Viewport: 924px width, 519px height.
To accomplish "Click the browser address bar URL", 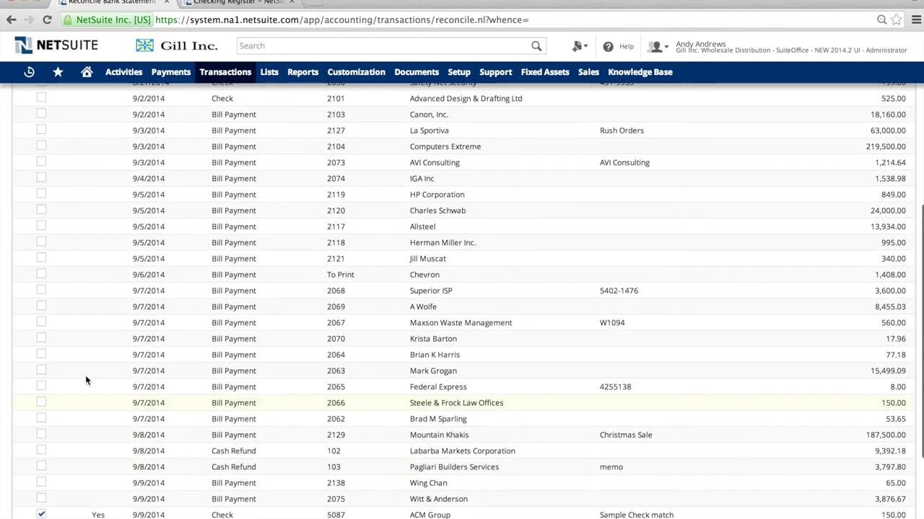I will (x=341, y=19).
